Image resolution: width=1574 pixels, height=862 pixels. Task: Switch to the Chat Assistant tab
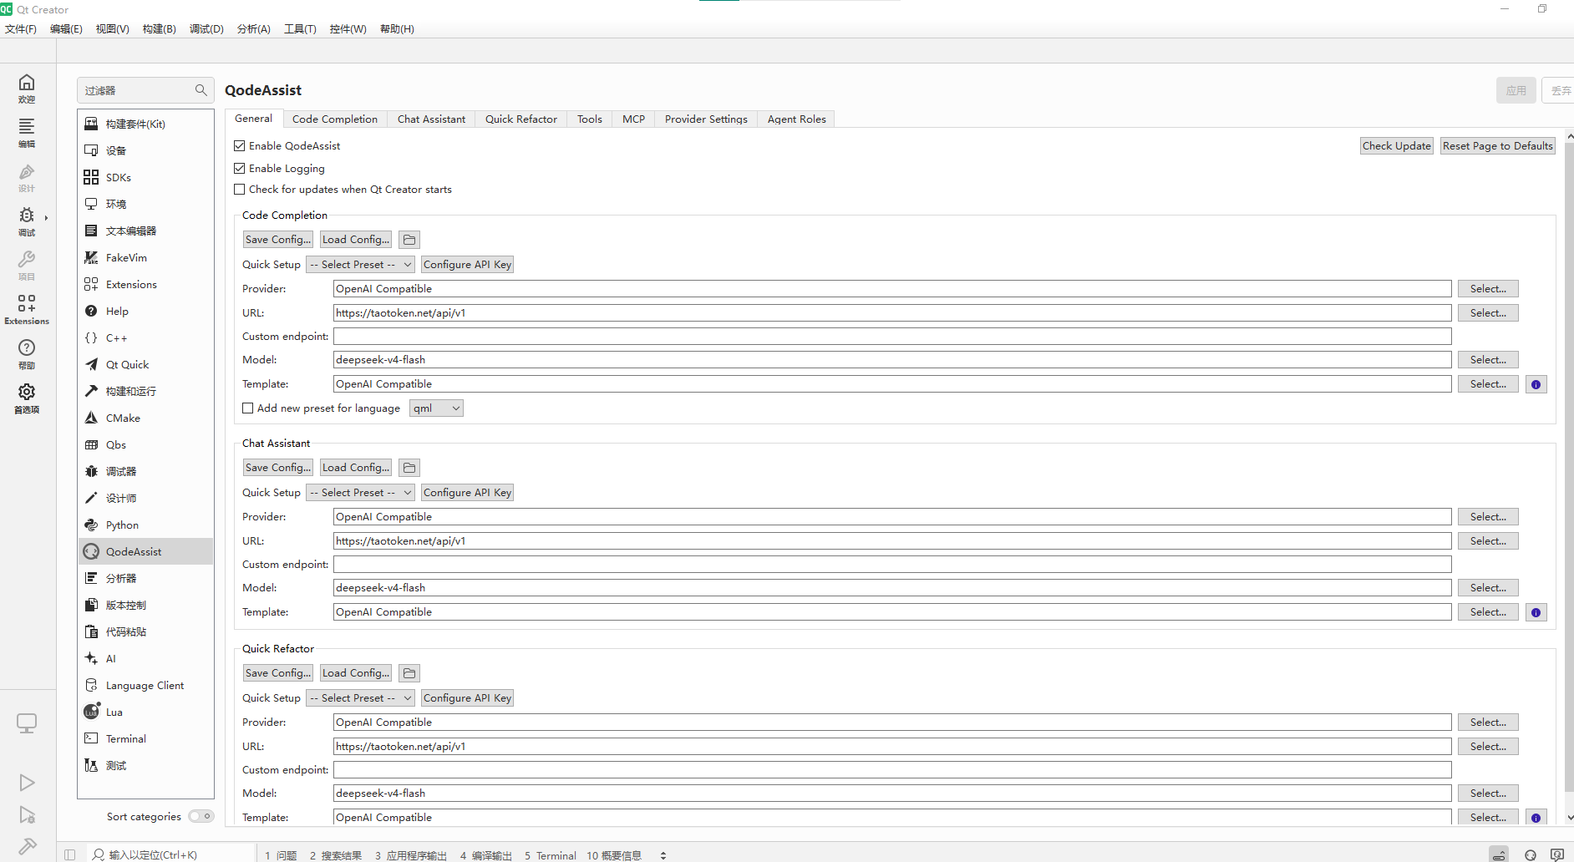(431, 119)
